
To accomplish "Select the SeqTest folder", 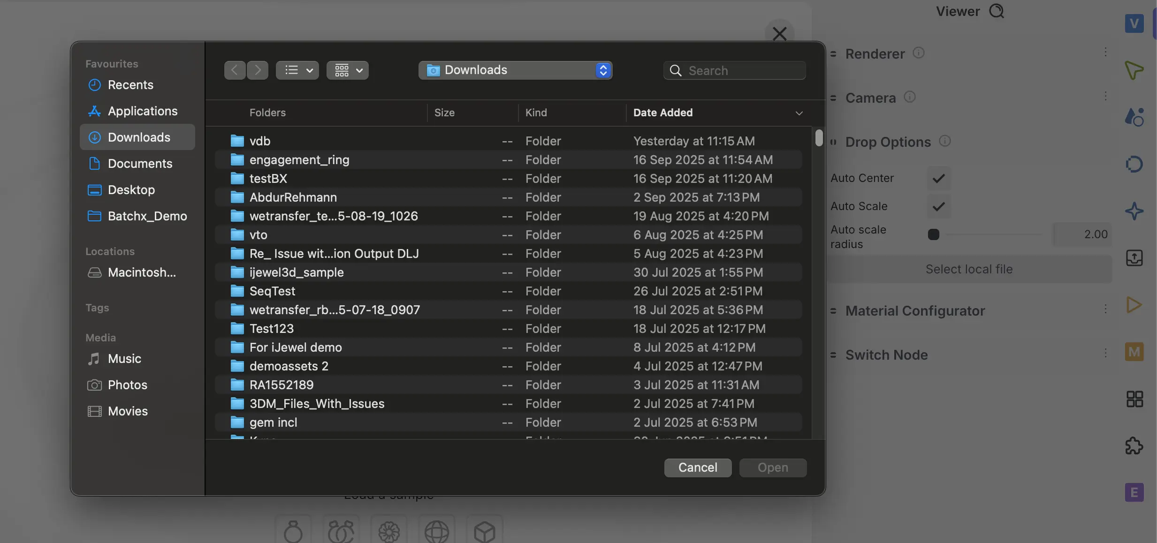I will [508, 291].
